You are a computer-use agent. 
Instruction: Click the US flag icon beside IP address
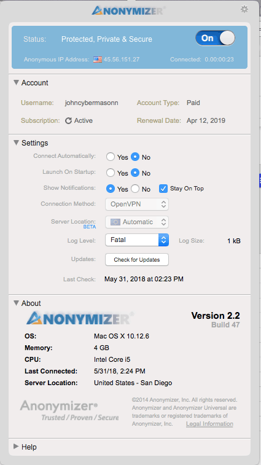point(98,60)
